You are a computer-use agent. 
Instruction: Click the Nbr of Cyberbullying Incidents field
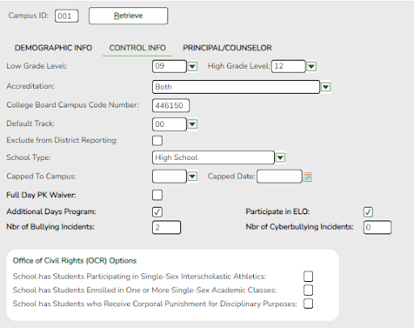click(378, 227)
